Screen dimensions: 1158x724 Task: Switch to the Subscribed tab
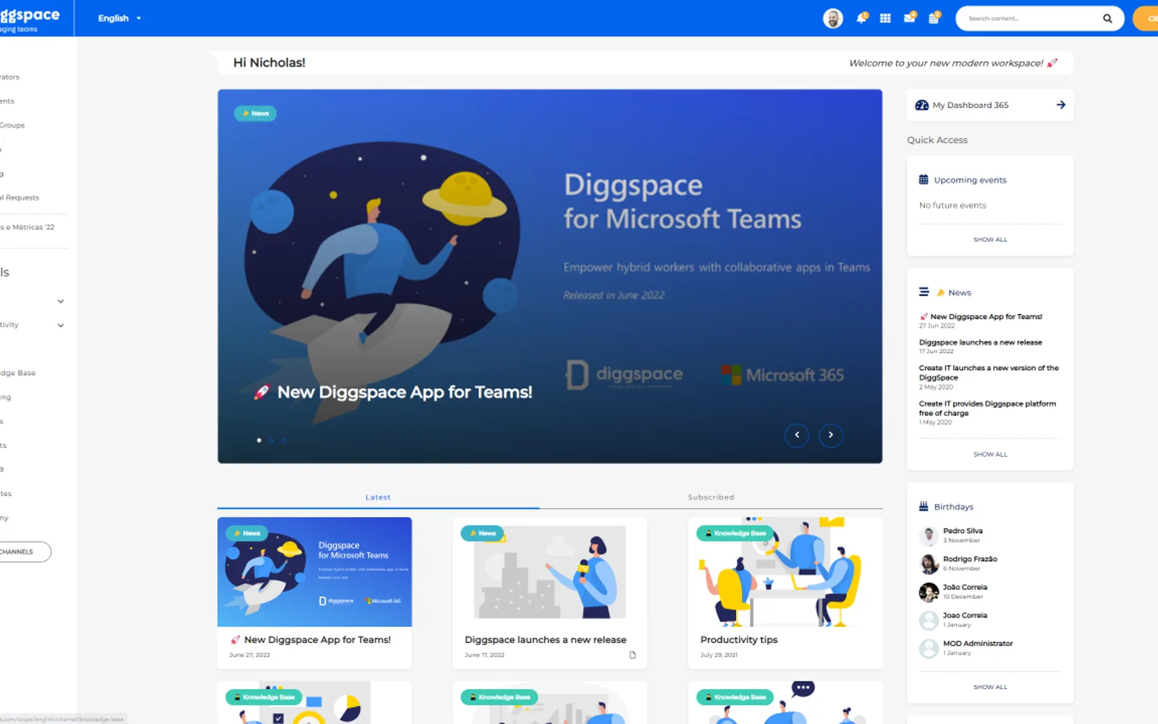[x=711, y=497]
